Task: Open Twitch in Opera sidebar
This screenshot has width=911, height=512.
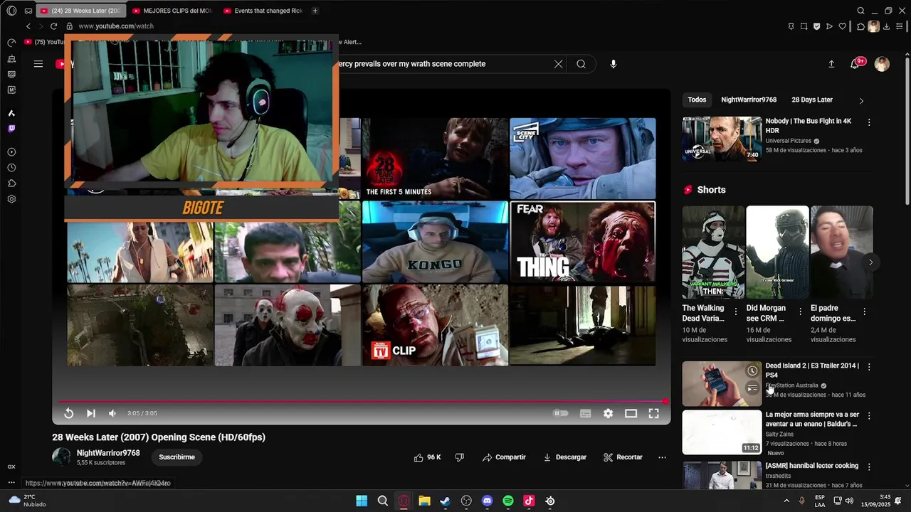Action: click(11, 129)
